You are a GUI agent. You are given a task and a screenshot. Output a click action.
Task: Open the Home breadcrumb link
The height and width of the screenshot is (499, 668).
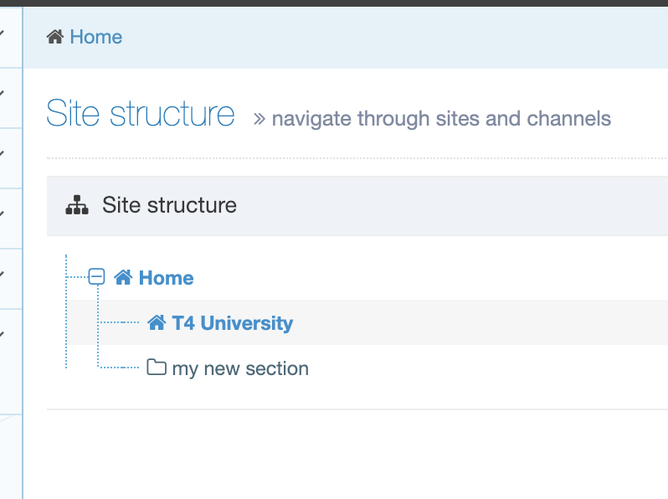95,37
